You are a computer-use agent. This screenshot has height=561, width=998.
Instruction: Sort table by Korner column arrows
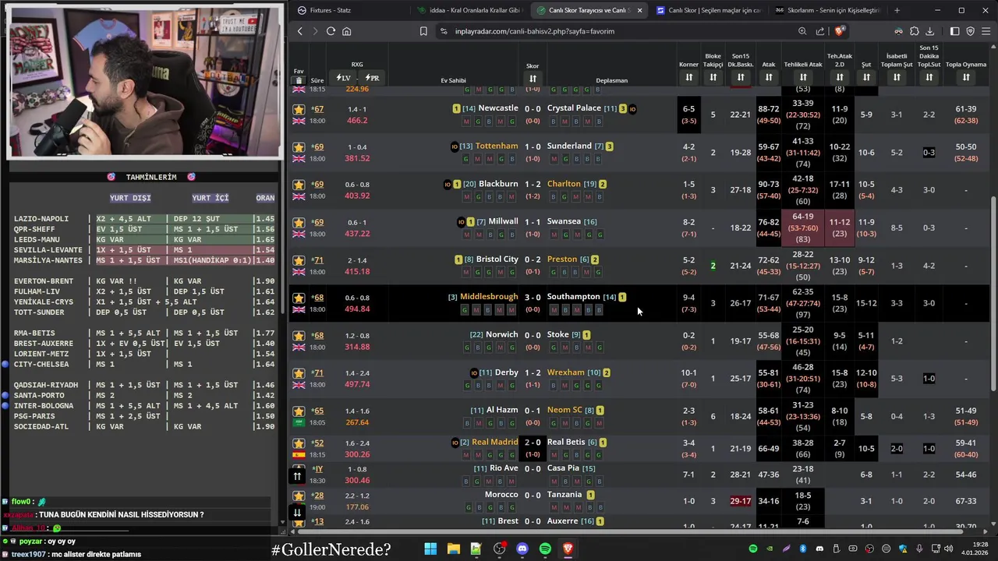click(688, 77)
